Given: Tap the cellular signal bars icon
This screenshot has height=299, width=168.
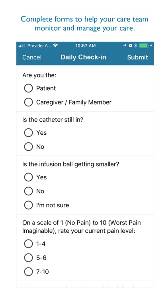Looking at the screenshot, I should point(22,46).
